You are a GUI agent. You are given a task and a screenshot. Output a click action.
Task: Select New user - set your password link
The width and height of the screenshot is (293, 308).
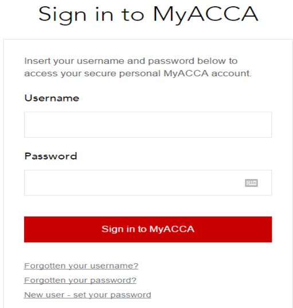pos(88,295)
